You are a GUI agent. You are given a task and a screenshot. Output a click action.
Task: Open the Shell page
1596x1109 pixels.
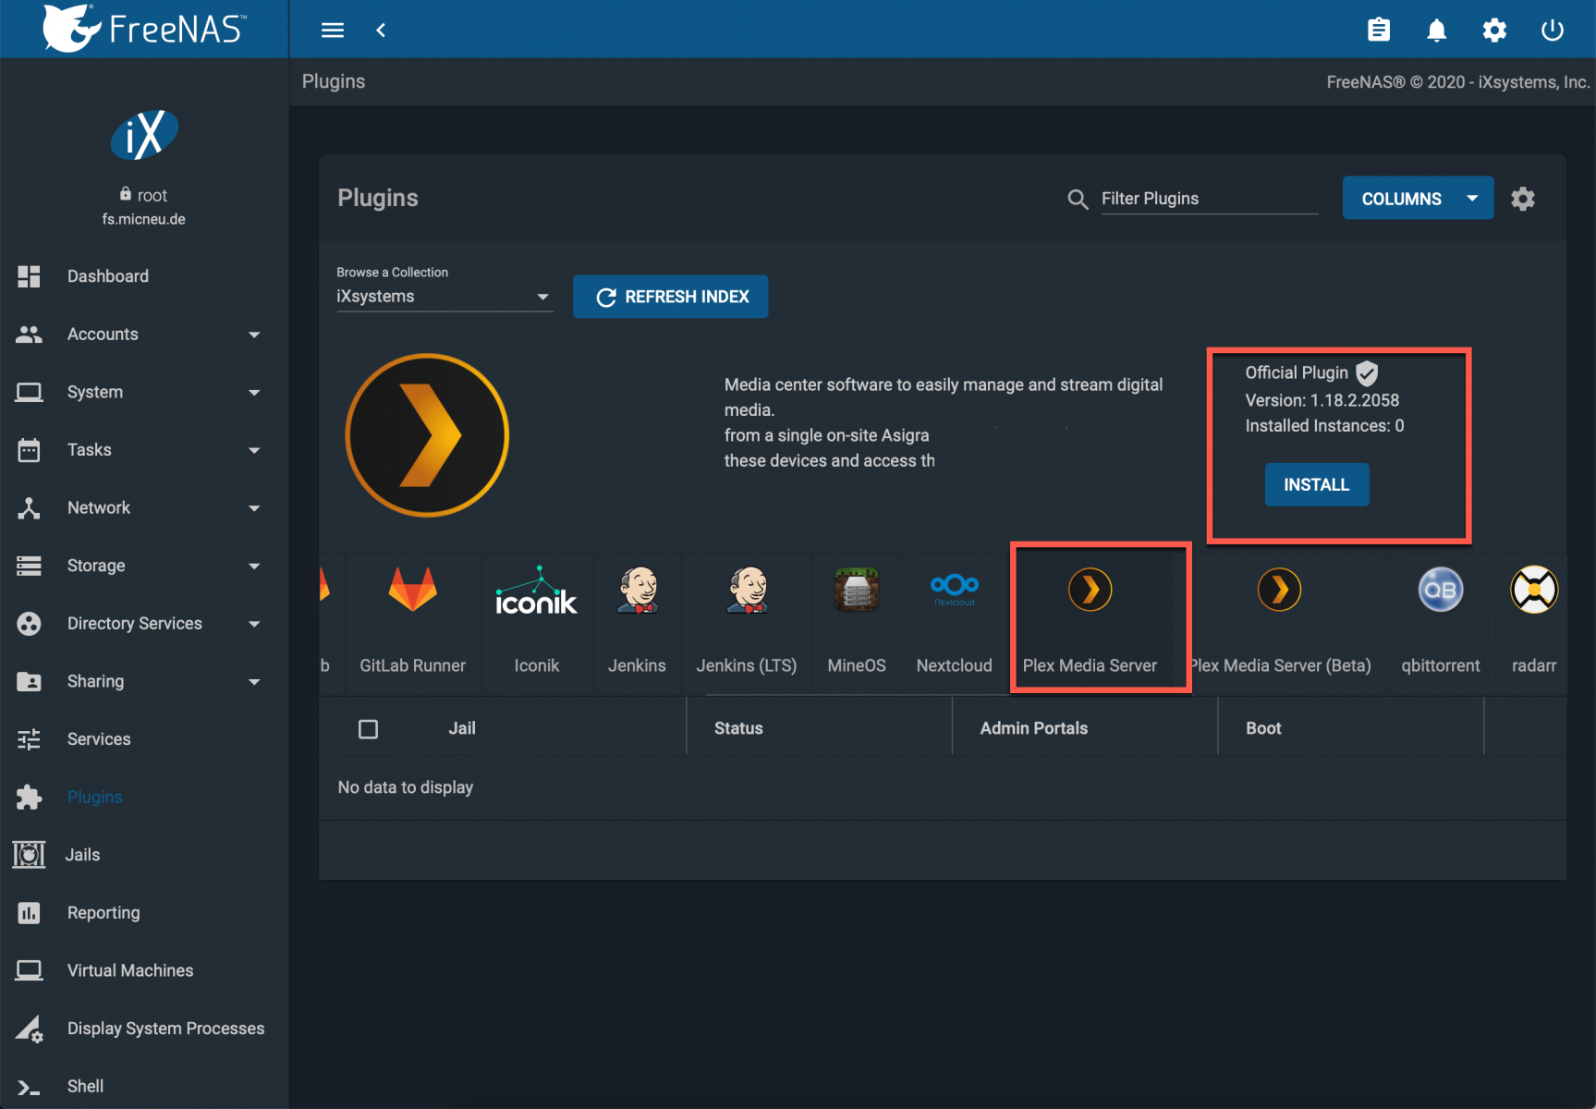85,1086
